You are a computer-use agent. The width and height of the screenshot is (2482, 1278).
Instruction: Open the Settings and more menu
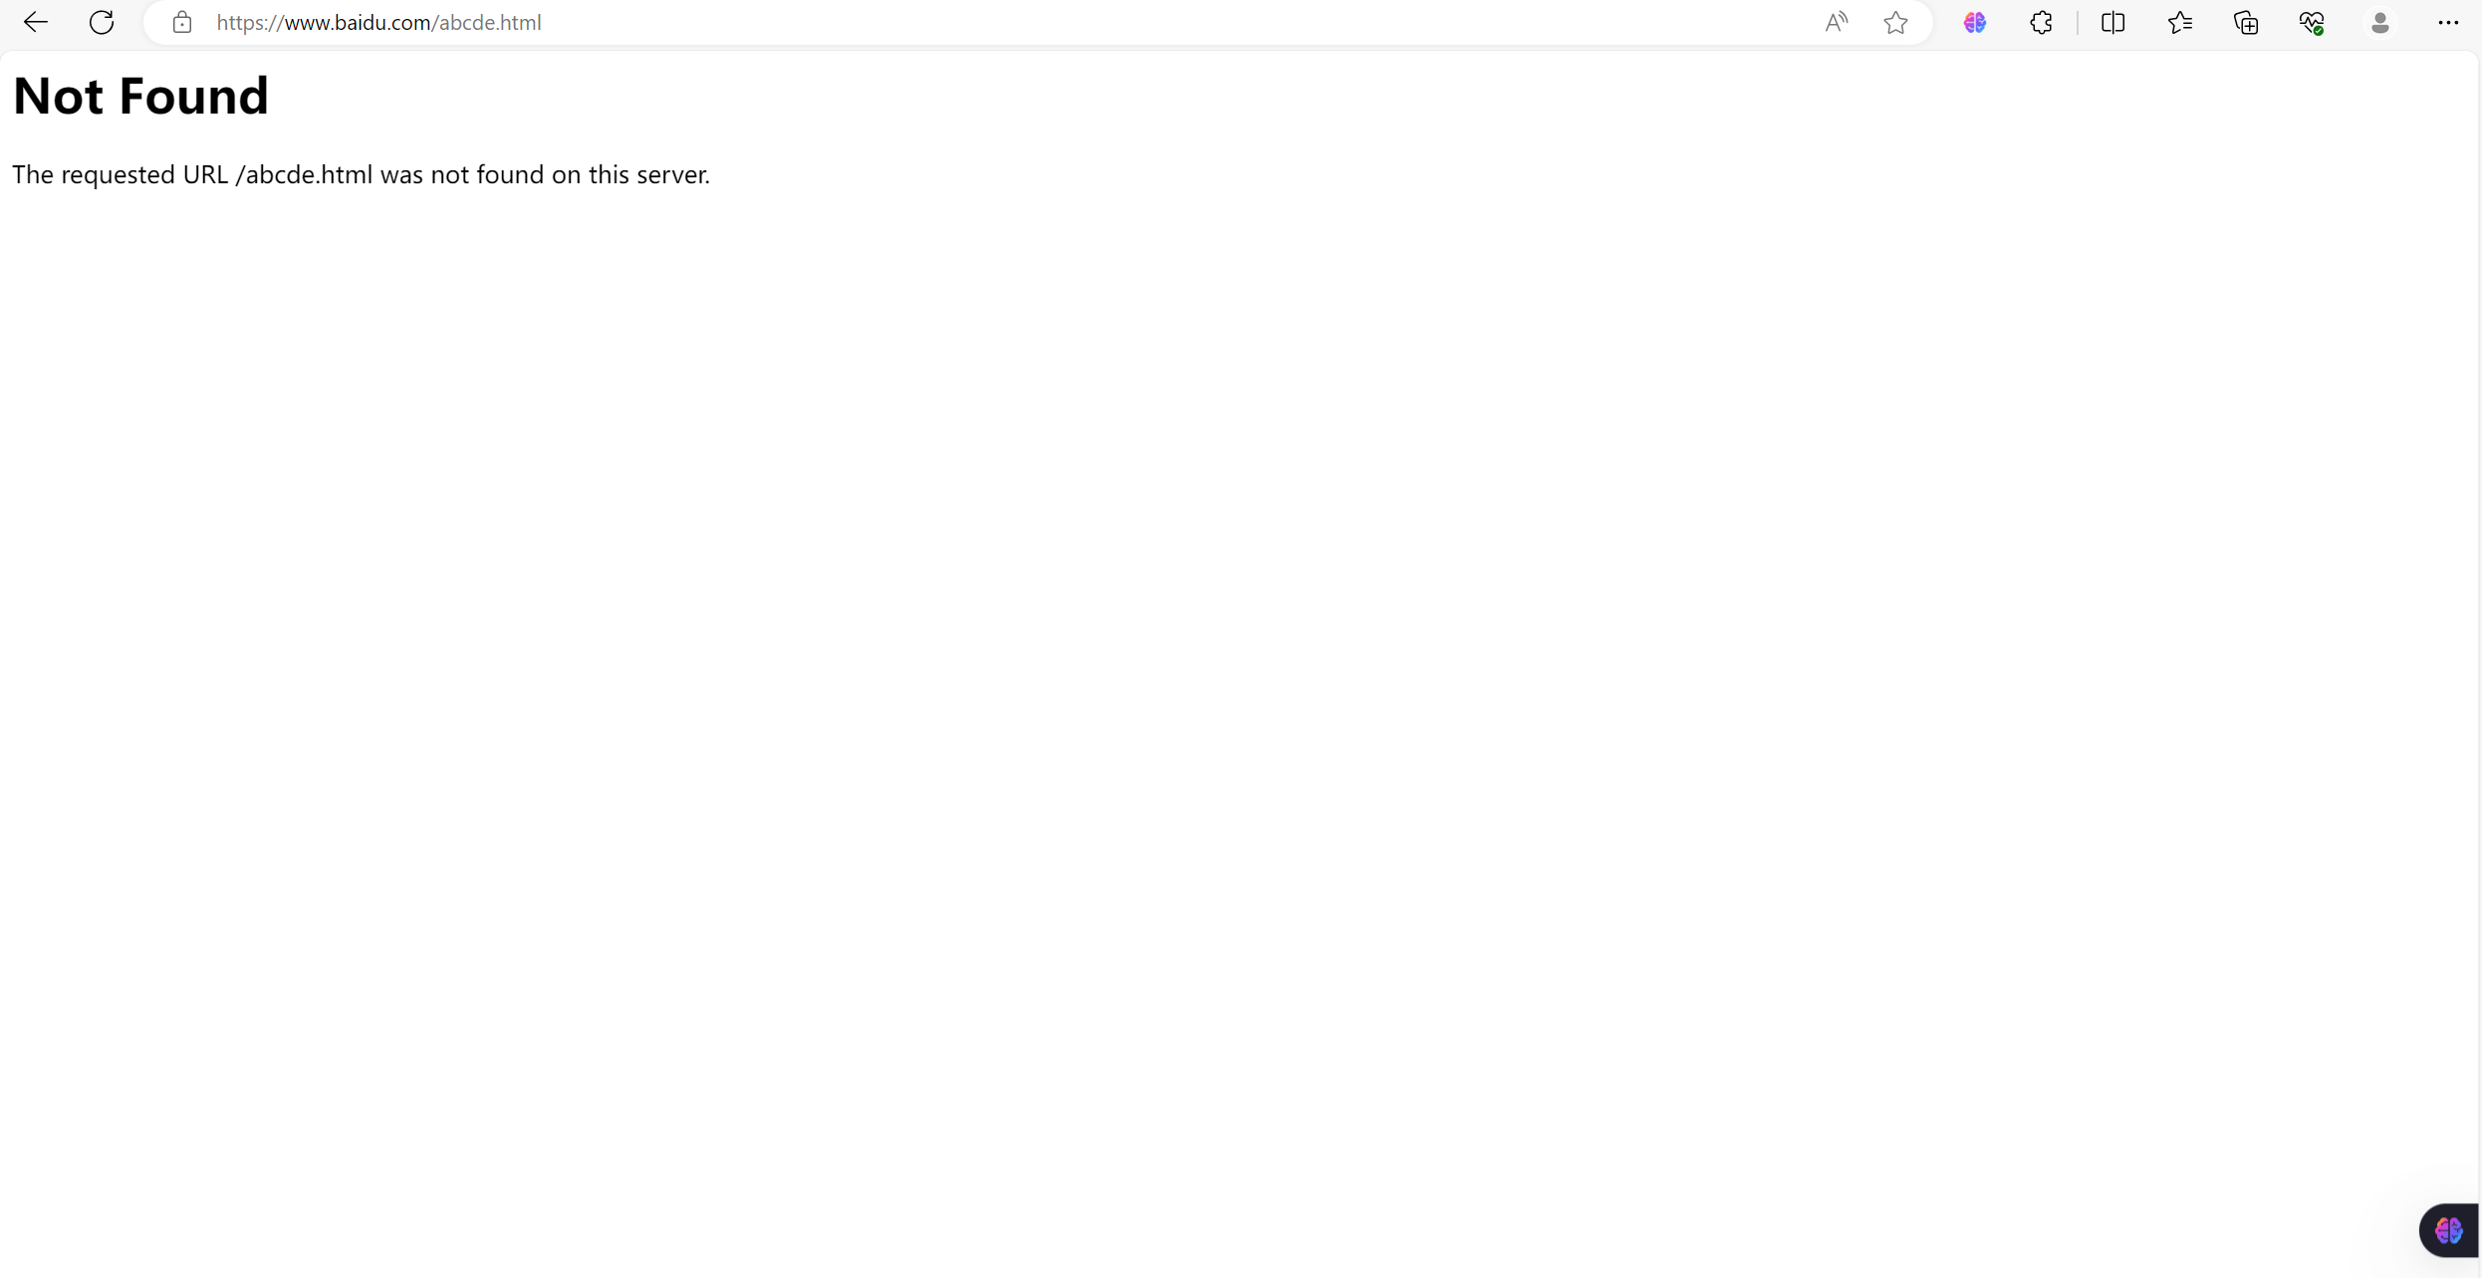pyautogui.click(x=2447, y=22)
